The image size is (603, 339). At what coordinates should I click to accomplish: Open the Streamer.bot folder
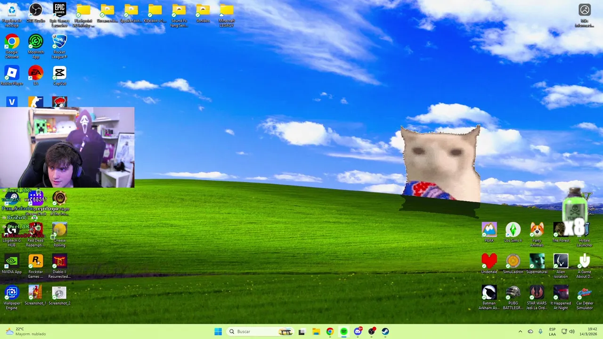pos(107,13)
